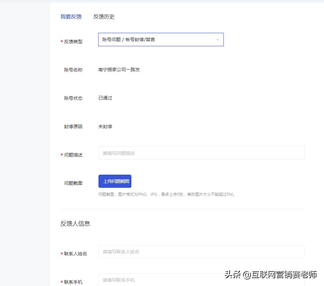
Task: Click the 联系手机 input box
Action: tap(202, 280)
